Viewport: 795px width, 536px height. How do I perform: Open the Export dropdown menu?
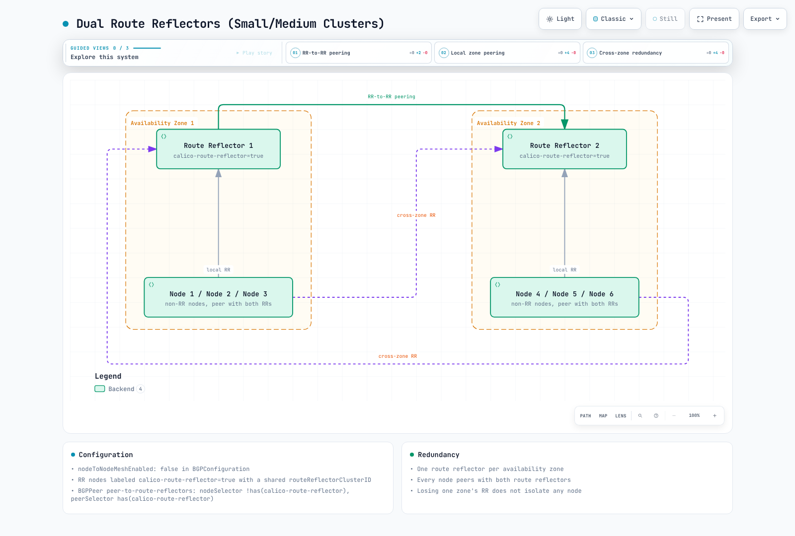pos(765,19)
